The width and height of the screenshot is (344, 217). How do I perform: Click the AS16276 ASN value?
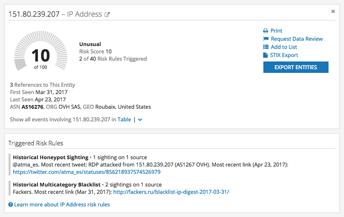point(32,107)
